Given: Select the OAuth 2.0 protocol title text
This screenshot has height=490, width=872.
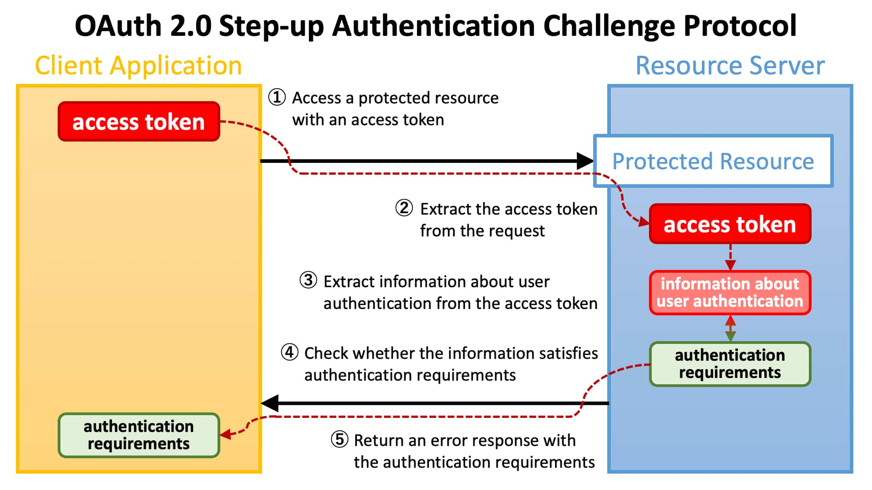Looking at the screenshot, I should pyautogui.click(x=436, y=24).
